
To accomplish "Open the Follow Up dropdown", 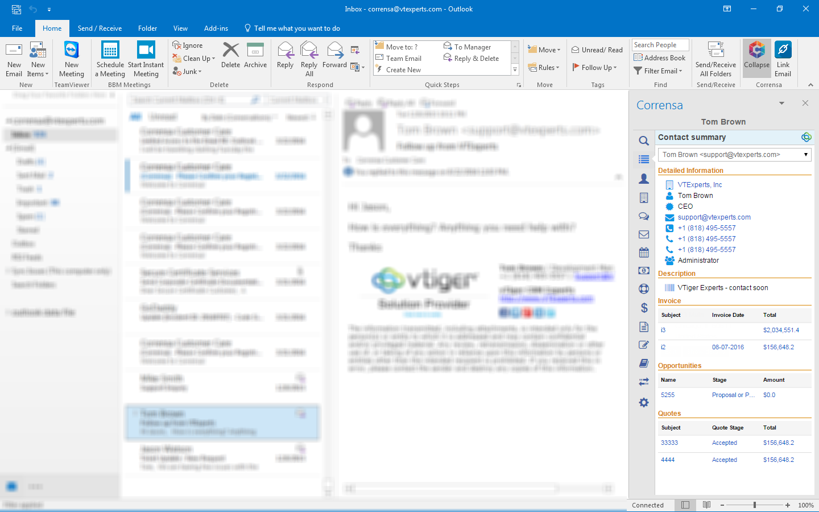I will [594, 68].
